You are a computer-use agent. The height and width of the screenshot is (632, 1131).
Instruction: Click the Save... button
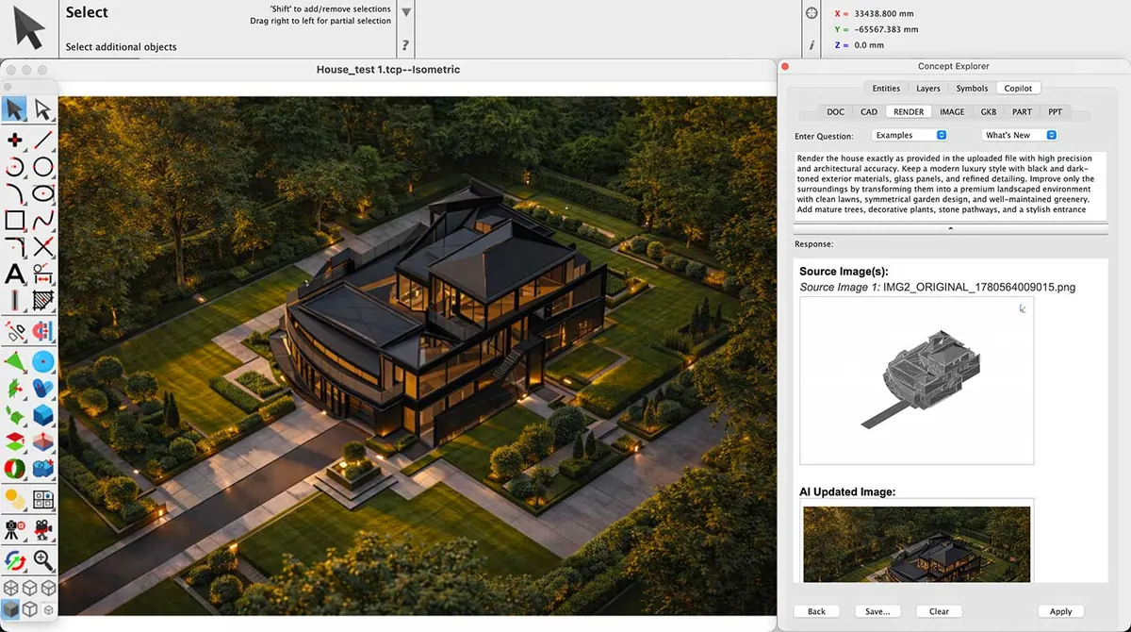[x=877, y=611]
